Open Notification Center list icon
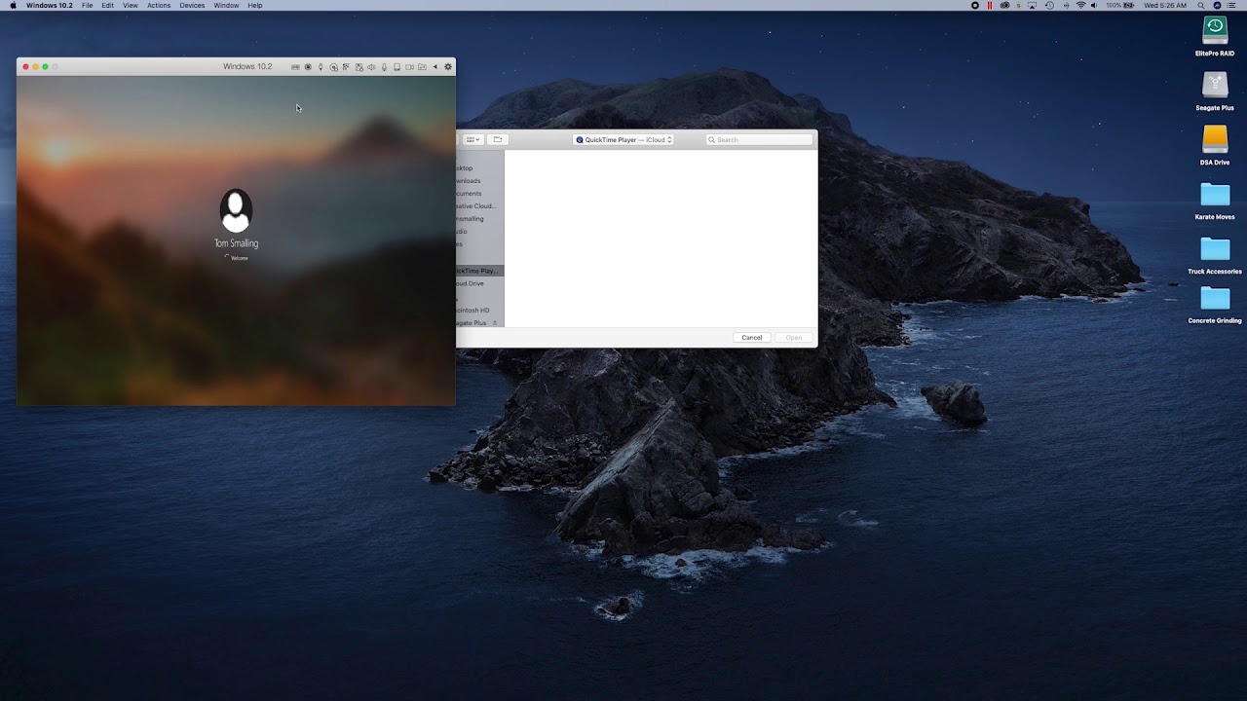 pos(1231,6)
